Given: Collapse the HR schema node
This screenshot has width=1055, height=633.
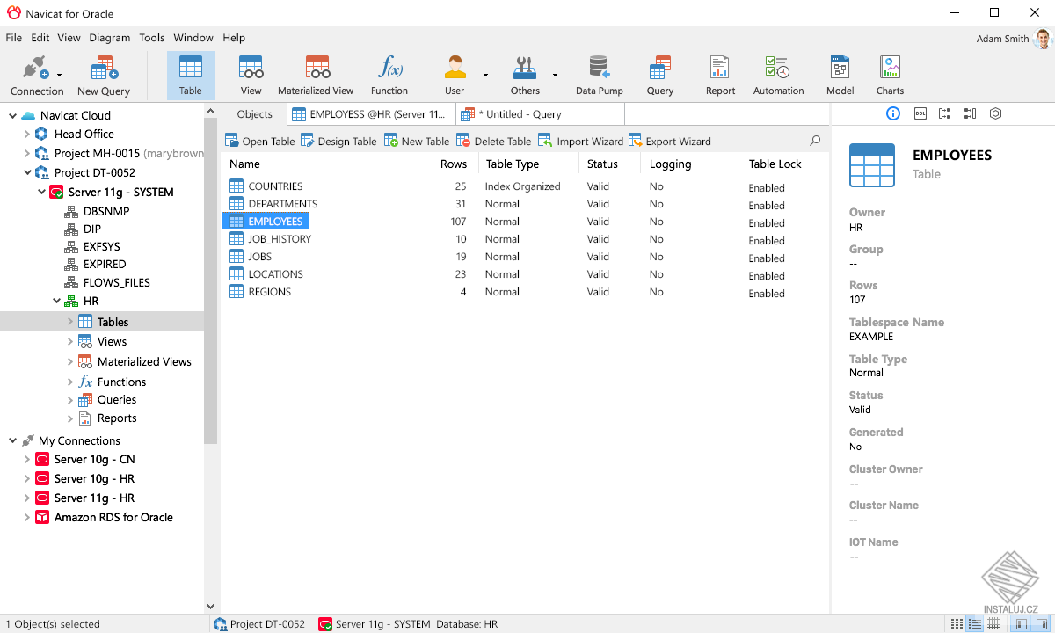Looking at the screenshot, I should [x=55, y=302].
